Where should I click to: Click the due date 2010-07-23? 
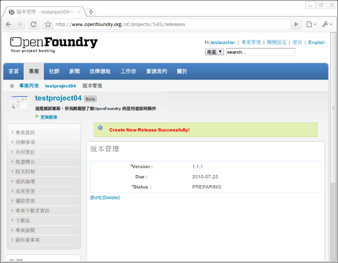coord(205,177)
